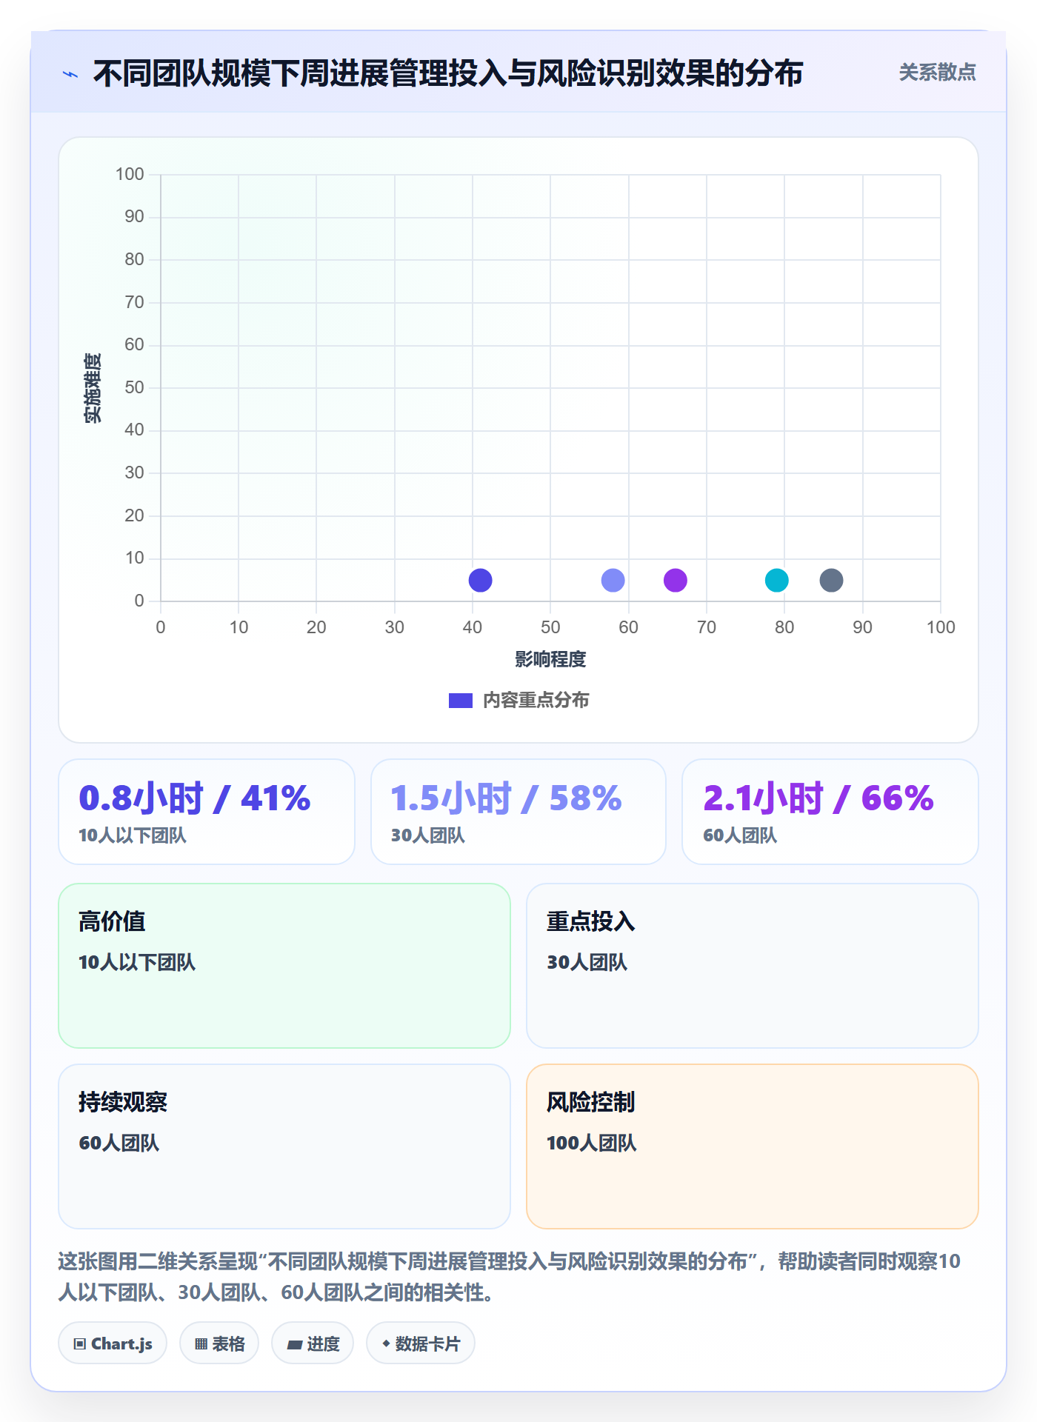Screen dimensions: 1037x1422
Task: Toggle the 内容重点分布 legend color swatch
Action: tap(461, 701)
